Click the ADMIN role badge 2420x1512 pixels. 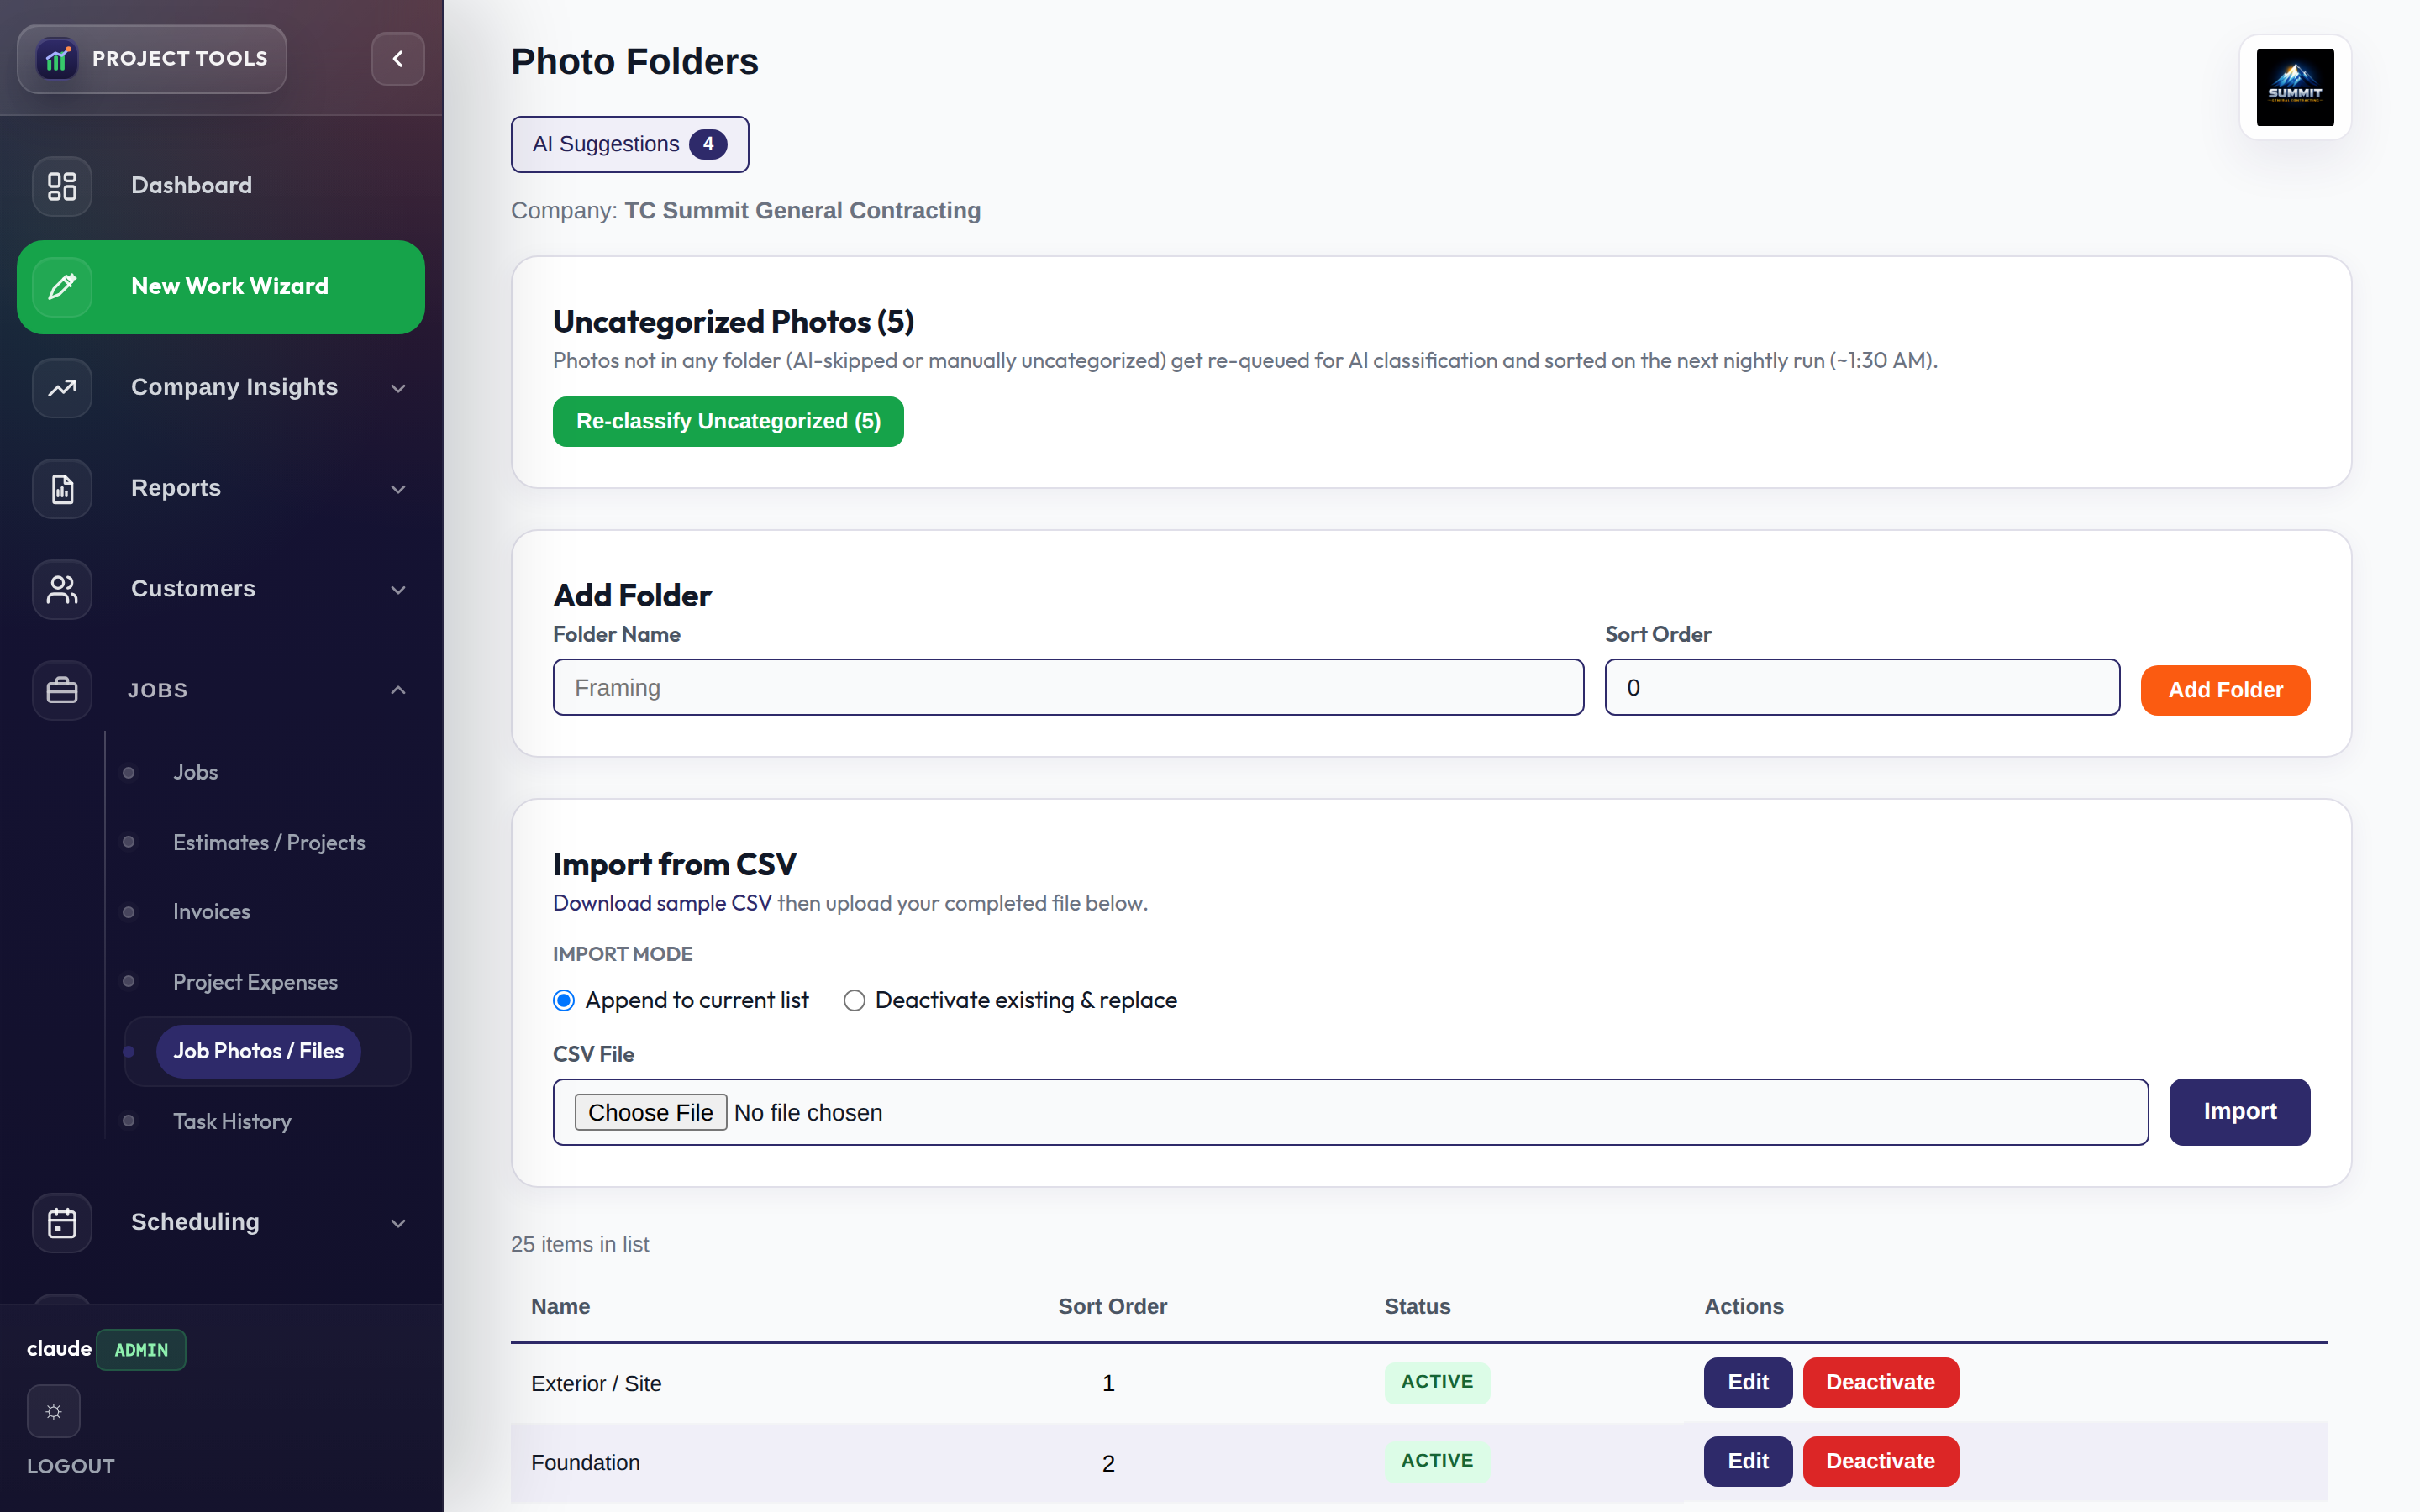pos(141,1350)
